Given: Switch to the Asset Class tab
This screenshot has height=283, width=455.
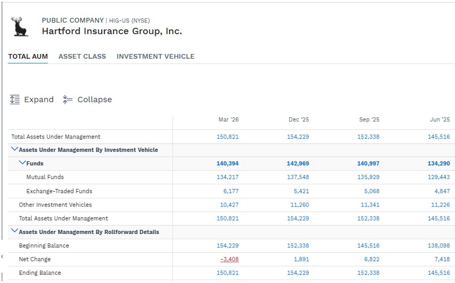Looking at the screenshot, I should coord(82,57).
